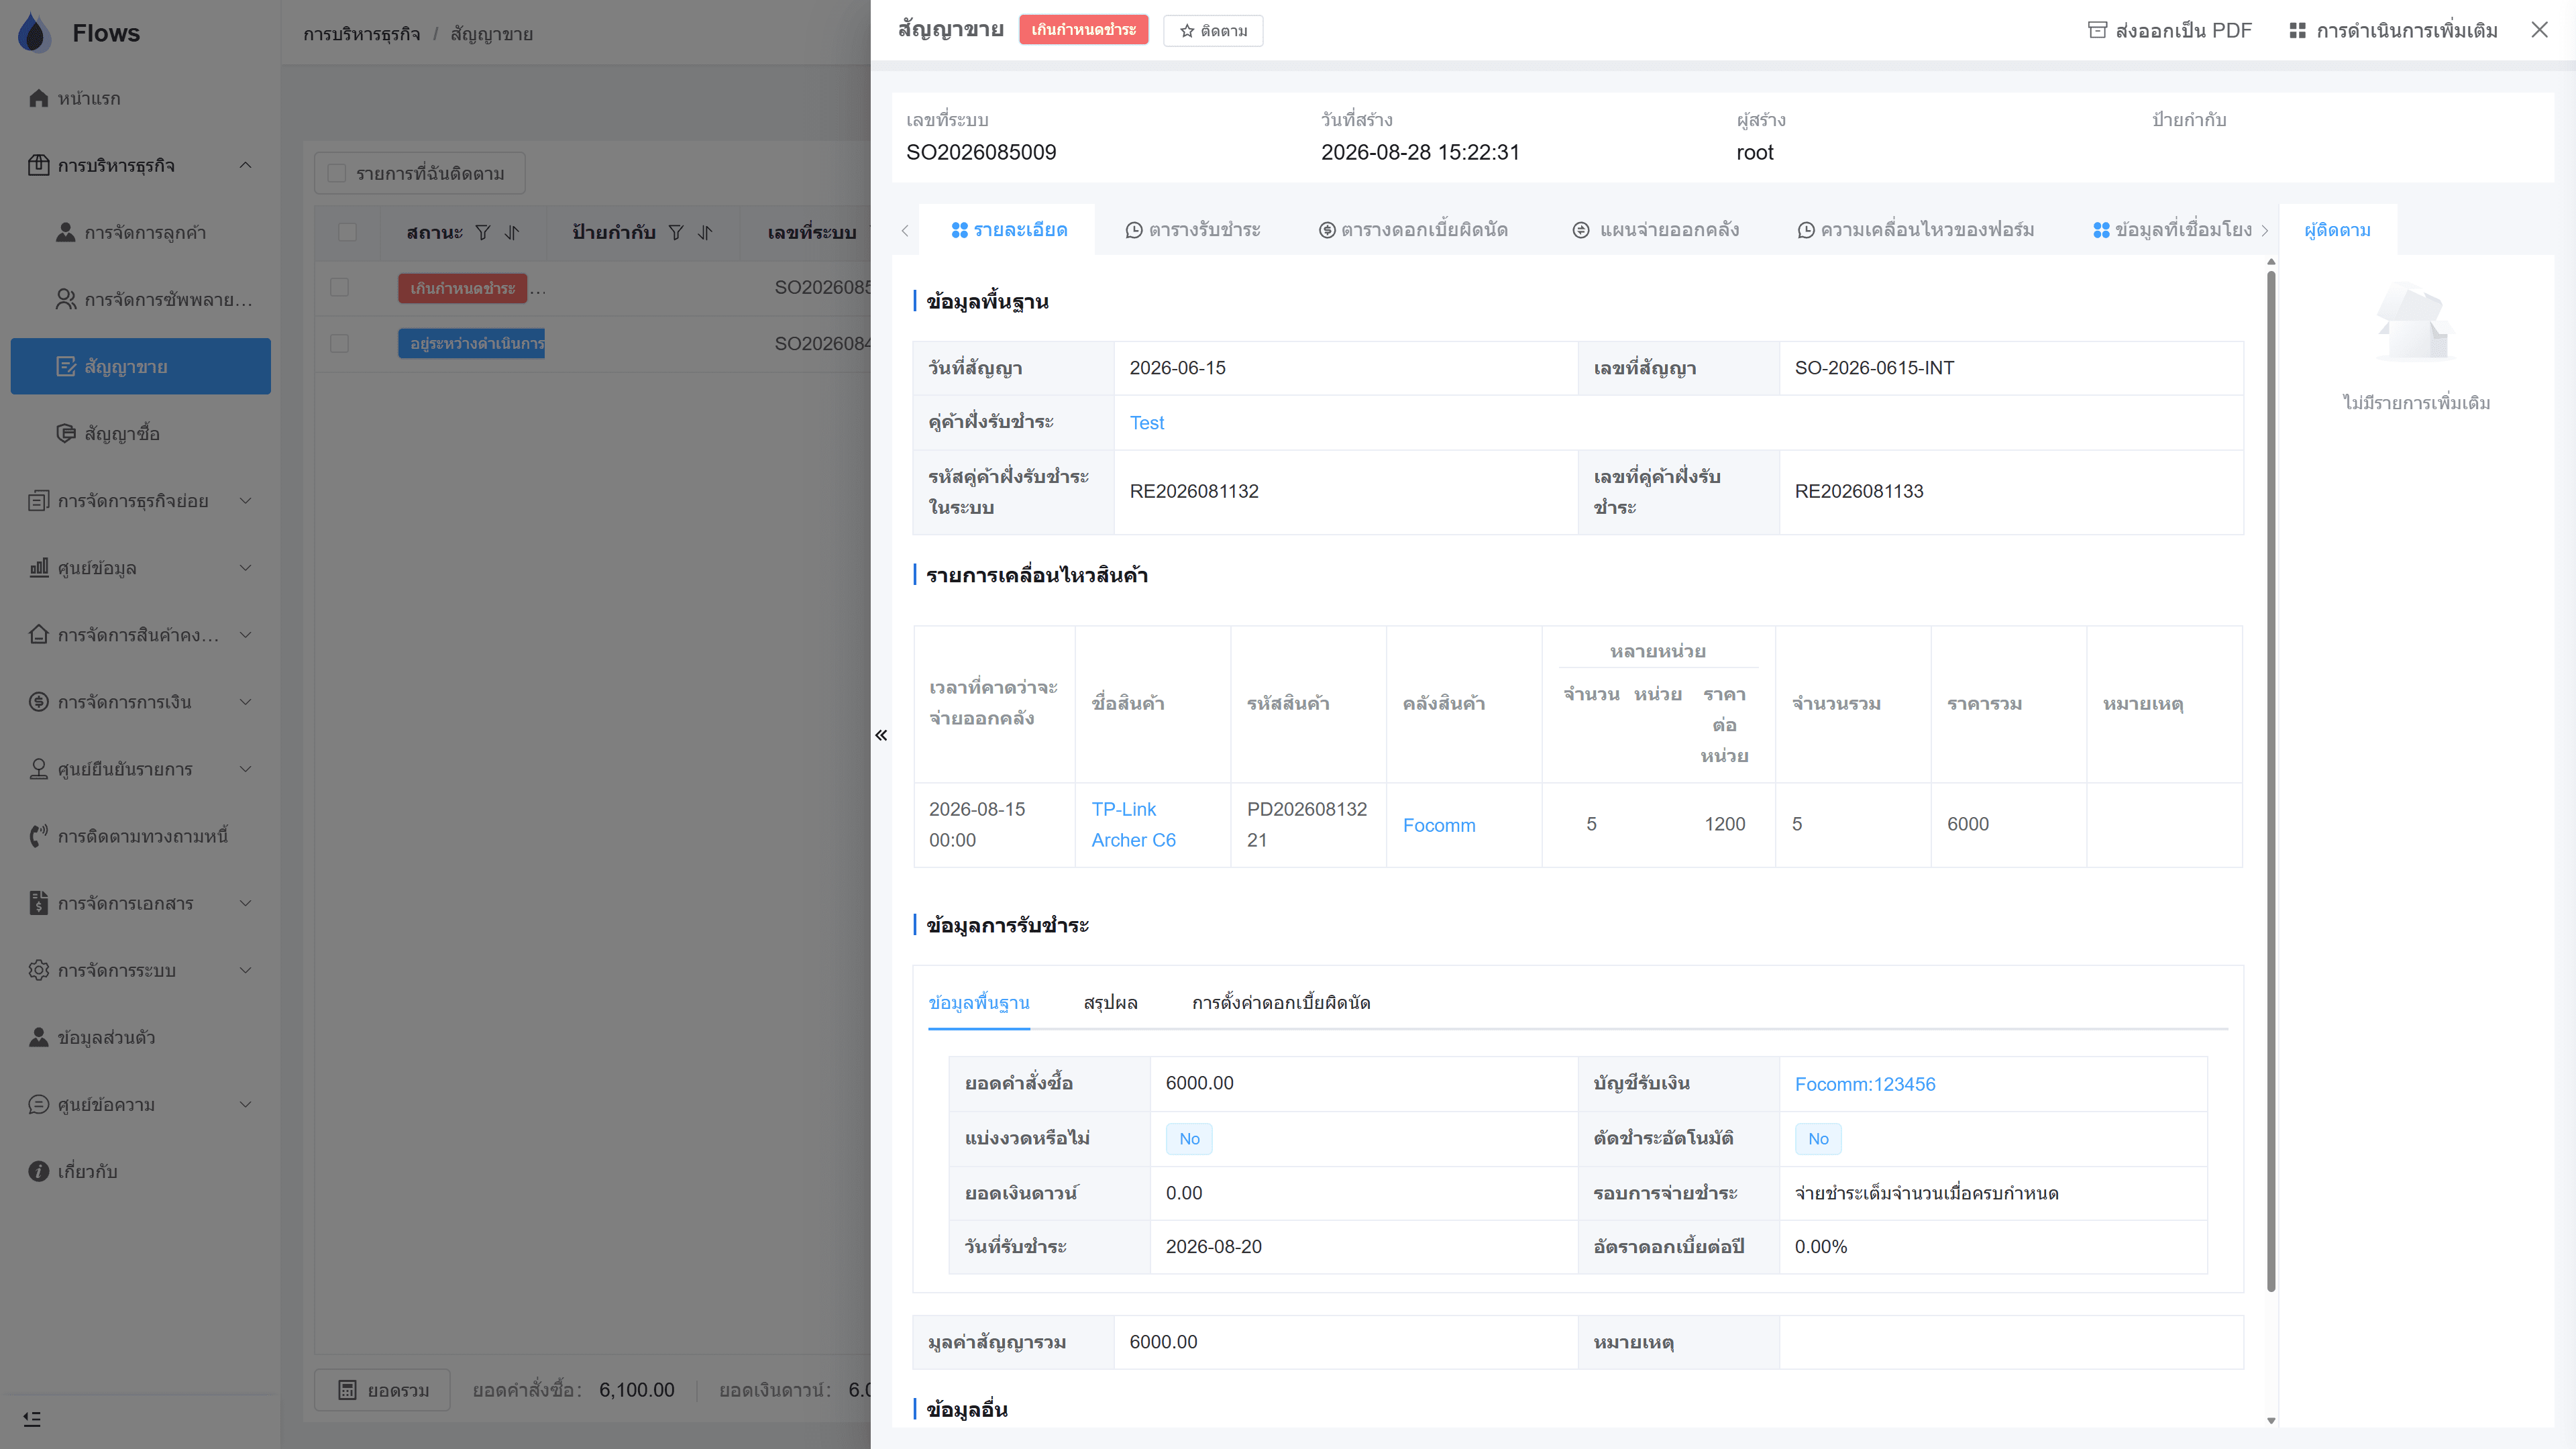Close the สัญญาขาย detail drawer
The height and width of the screenshot is (1449, 2576).
tap(2540, 30)
